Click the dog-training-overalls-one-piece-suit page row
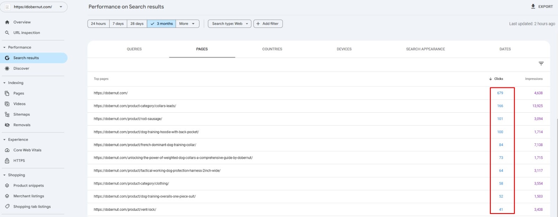Image resolution: width=558 pixels, height=217 pixels. tap(319, 196)
